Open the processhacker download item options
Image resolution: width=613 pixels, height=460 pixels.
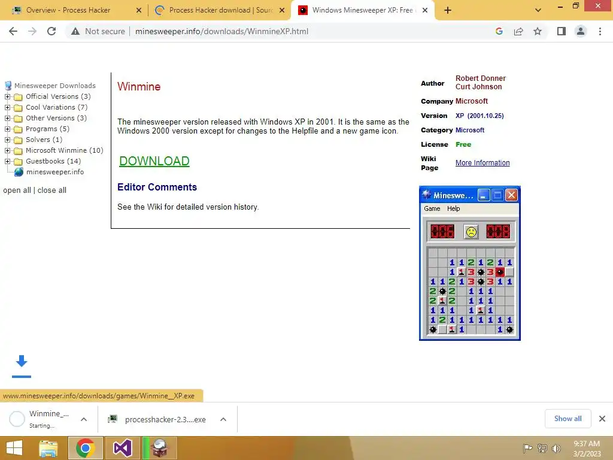(x=223, y=419)
